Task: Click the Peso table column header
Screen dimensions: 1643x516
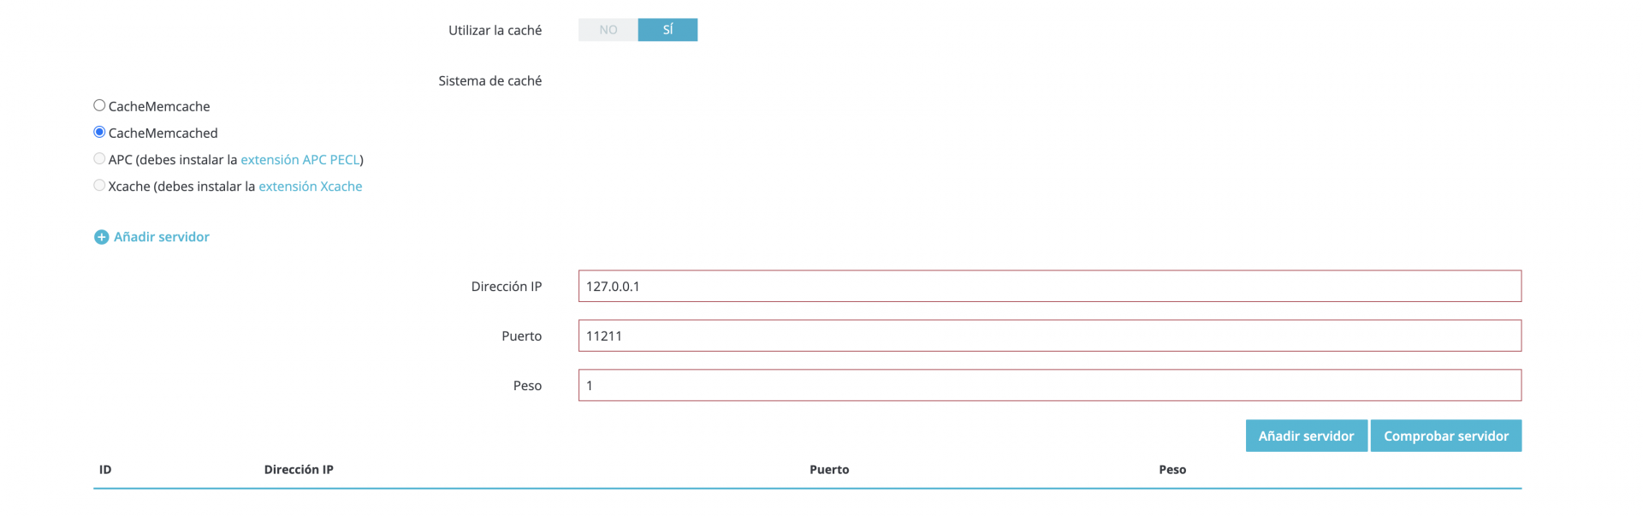Action: pos(1172,470)
